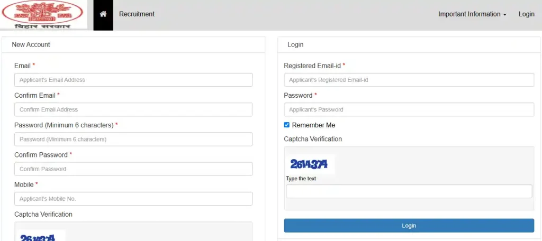
Task: Select the Applicant's Mobile No. field
Action: 133,199
